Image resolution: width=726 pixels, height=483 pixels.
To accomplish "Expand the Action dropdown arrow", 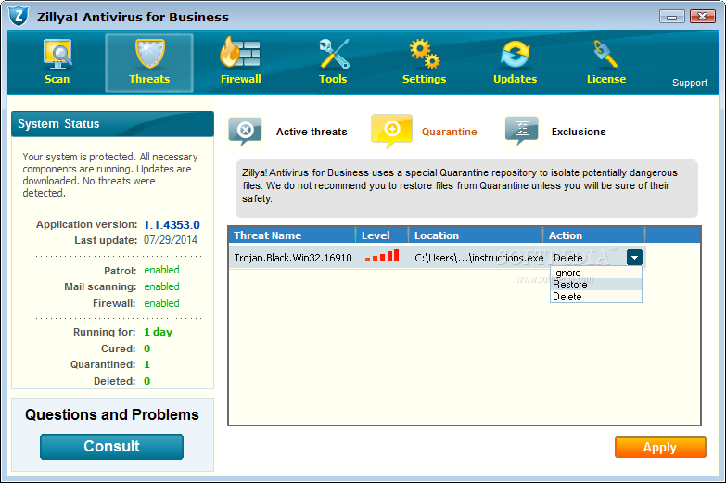I will click(x=634, y=258).
